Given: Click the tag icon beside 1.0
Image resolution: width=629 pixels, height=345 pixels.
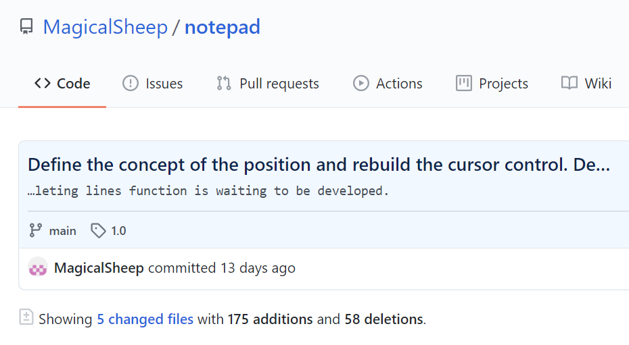Looking at the screenshot, I should click(x=98, y=231).
